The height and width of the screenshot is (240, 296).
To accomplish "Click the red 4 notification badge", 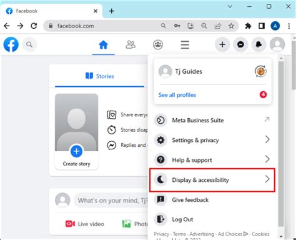I will (x=263, y=94).
